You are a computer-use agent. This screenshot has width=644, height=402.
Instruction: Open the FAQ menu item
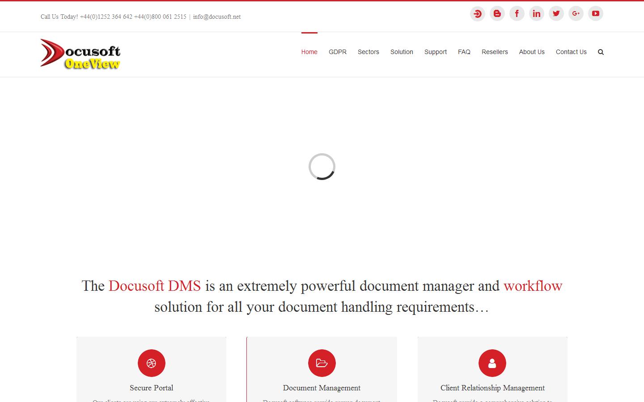[x=464, y=52]
